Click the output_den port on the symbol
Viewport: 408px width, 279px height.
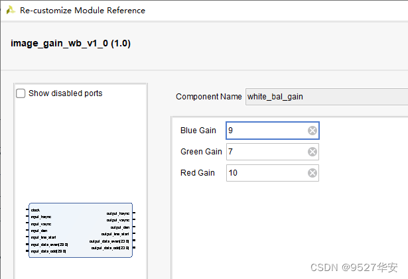pyautogui.click(x=122, y=227)
